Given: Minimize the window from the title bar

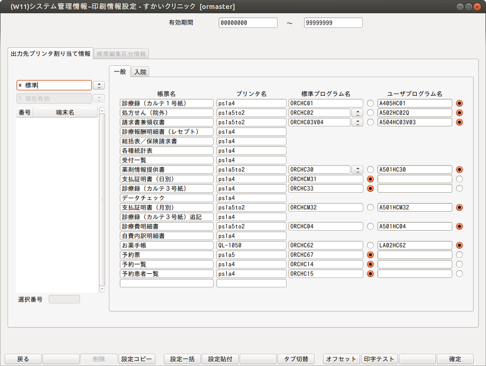Looking at the screenshot, I should point(460,7).
